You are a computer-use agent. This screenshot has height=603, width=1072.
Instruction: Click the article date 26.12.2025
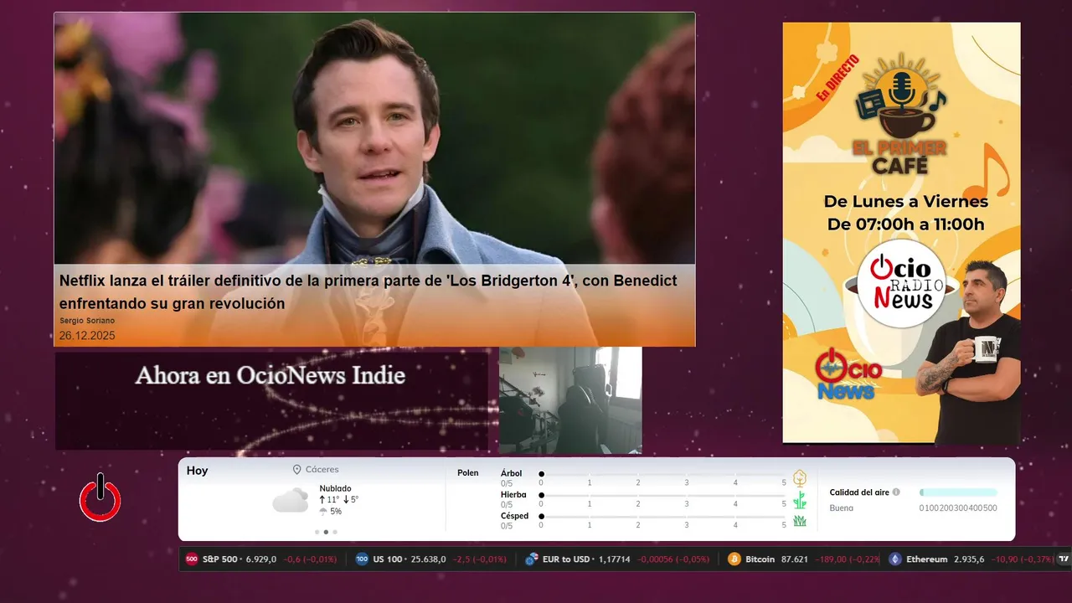pyautogui.click(x=87, y=336)
